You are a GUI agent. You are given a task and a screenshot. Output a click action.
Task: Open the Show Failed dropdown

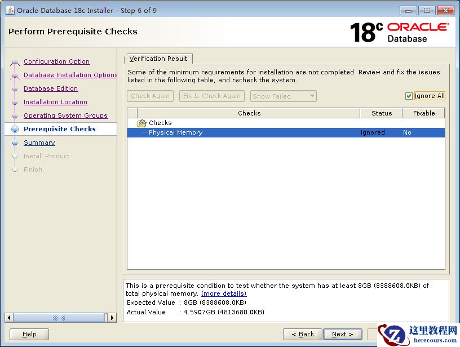click(x=283, y=96)
